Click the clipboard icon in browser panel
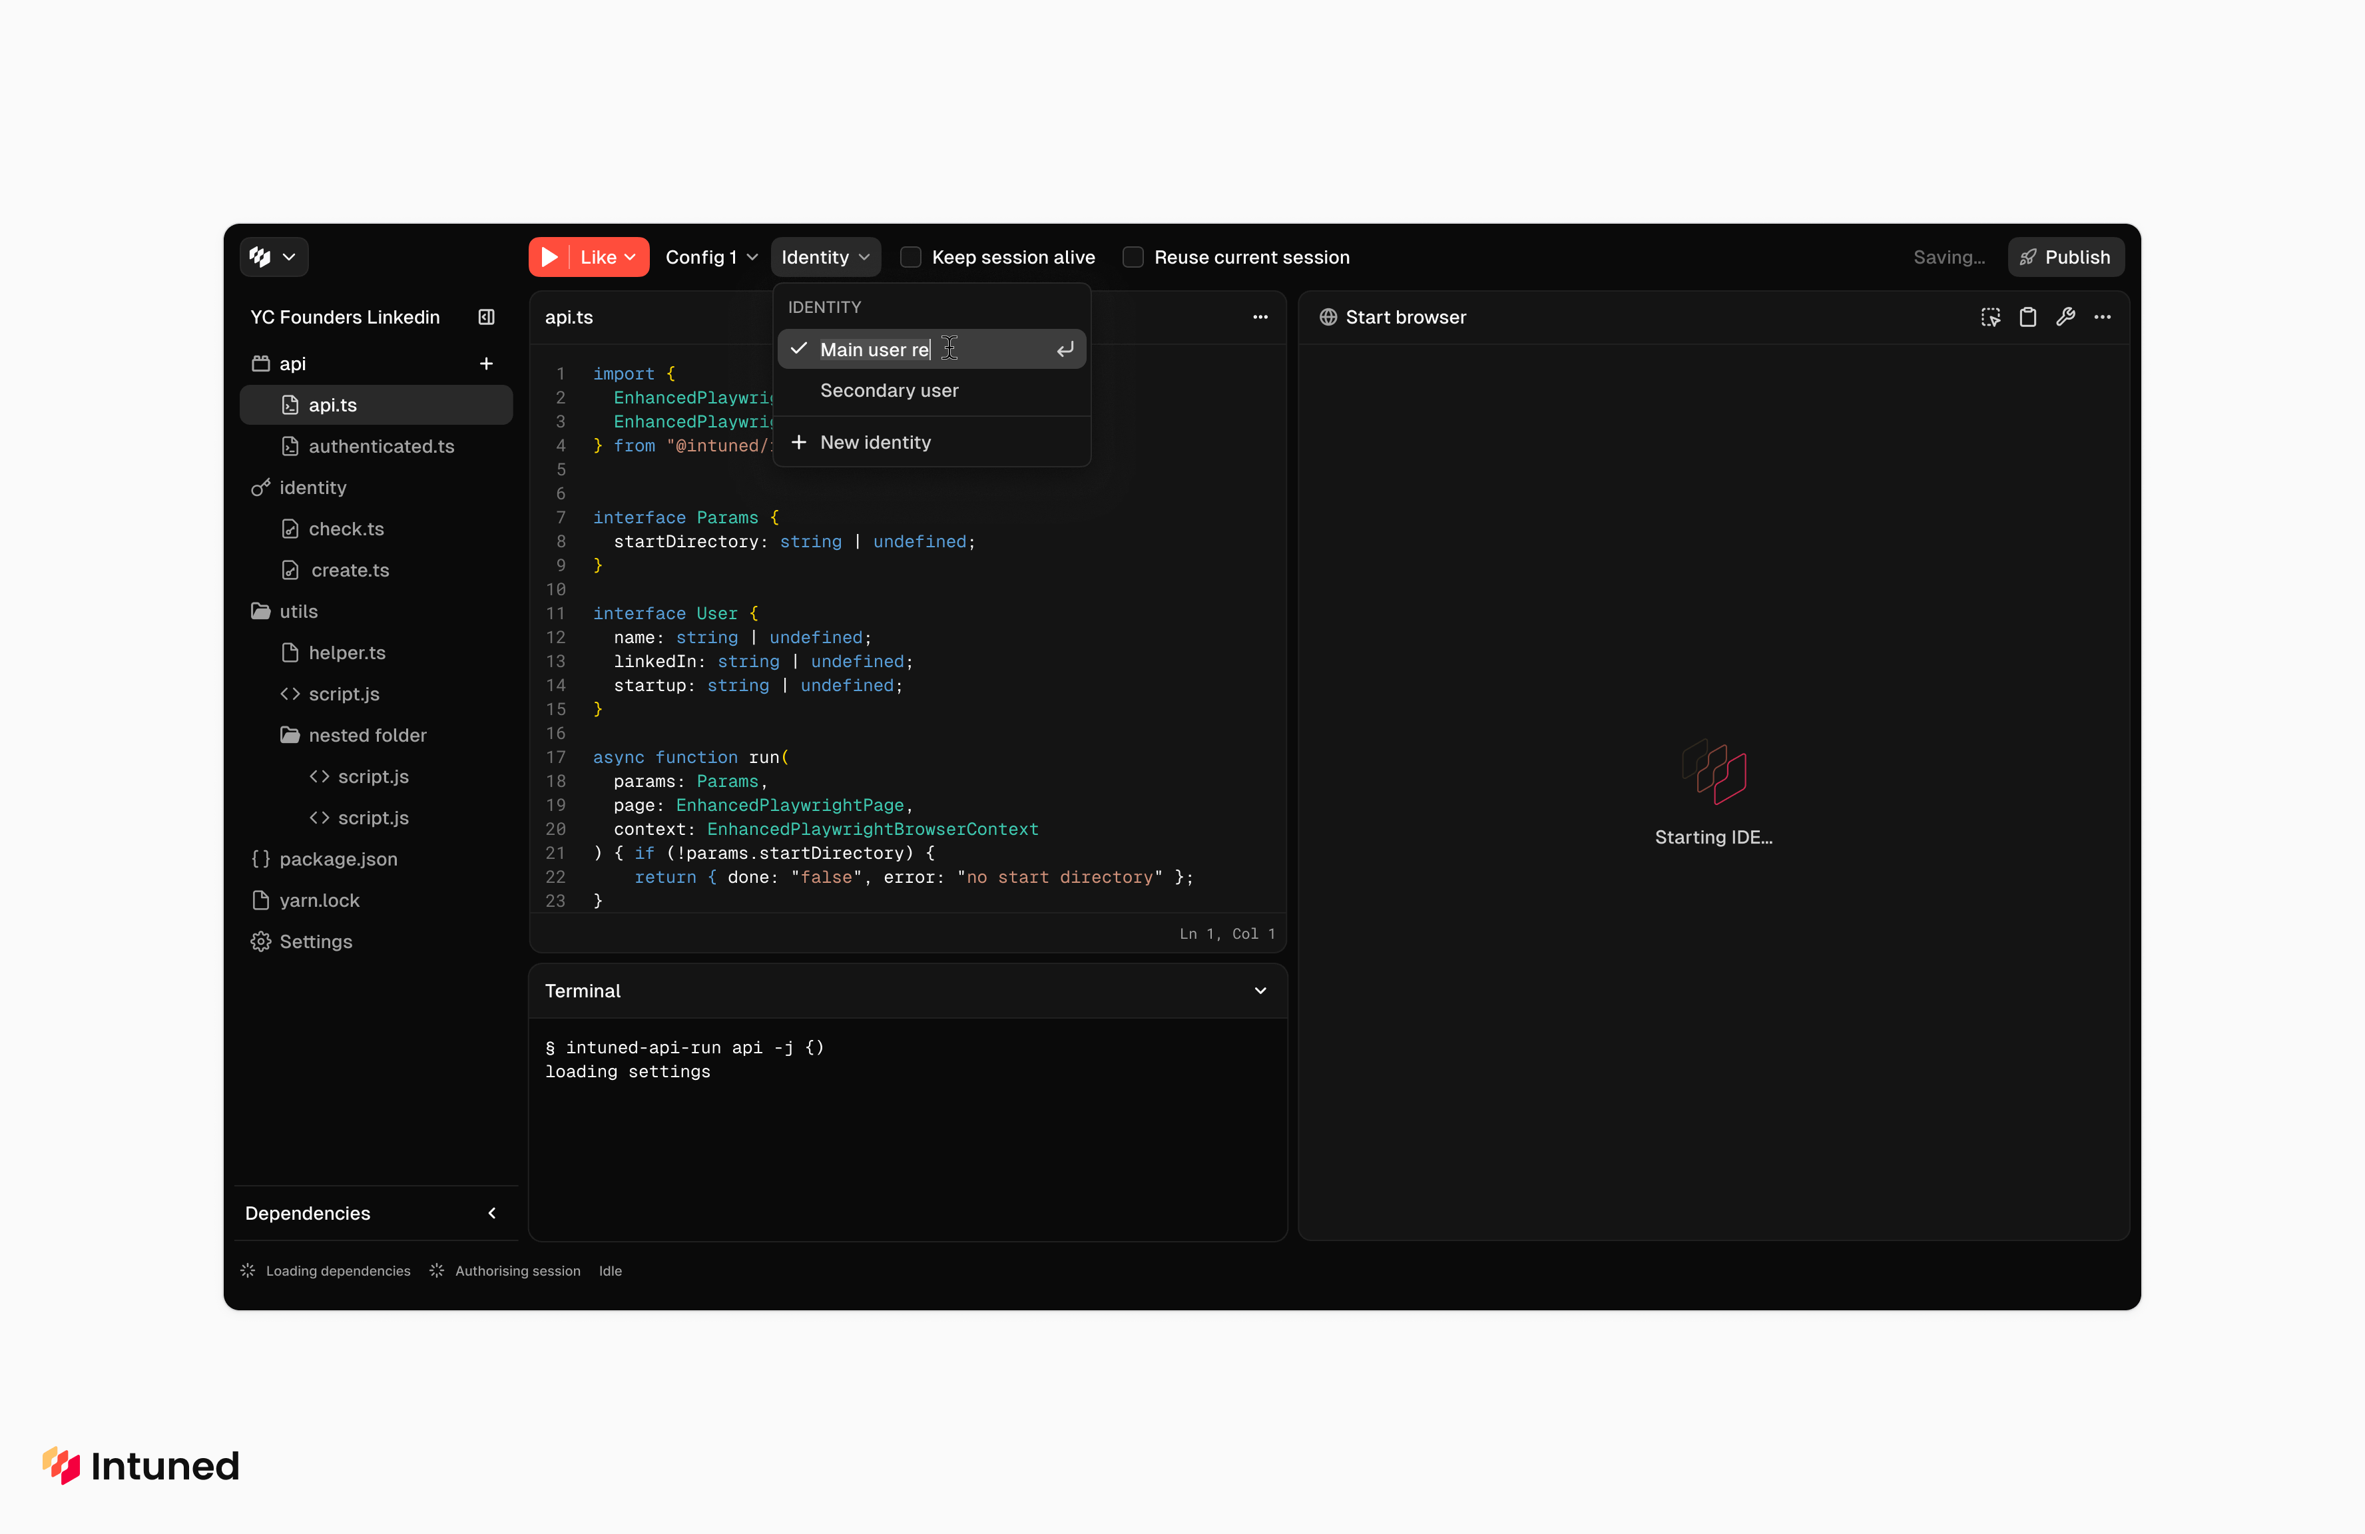 click(2028, 317)
